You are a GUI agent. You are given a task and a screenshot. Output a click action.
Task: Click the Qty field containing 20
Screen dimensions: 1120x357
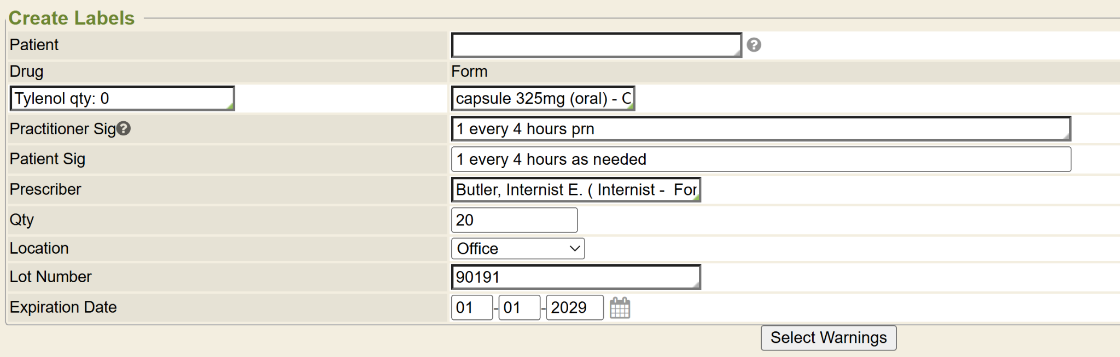pyautogui.click(x=514, y=220)
